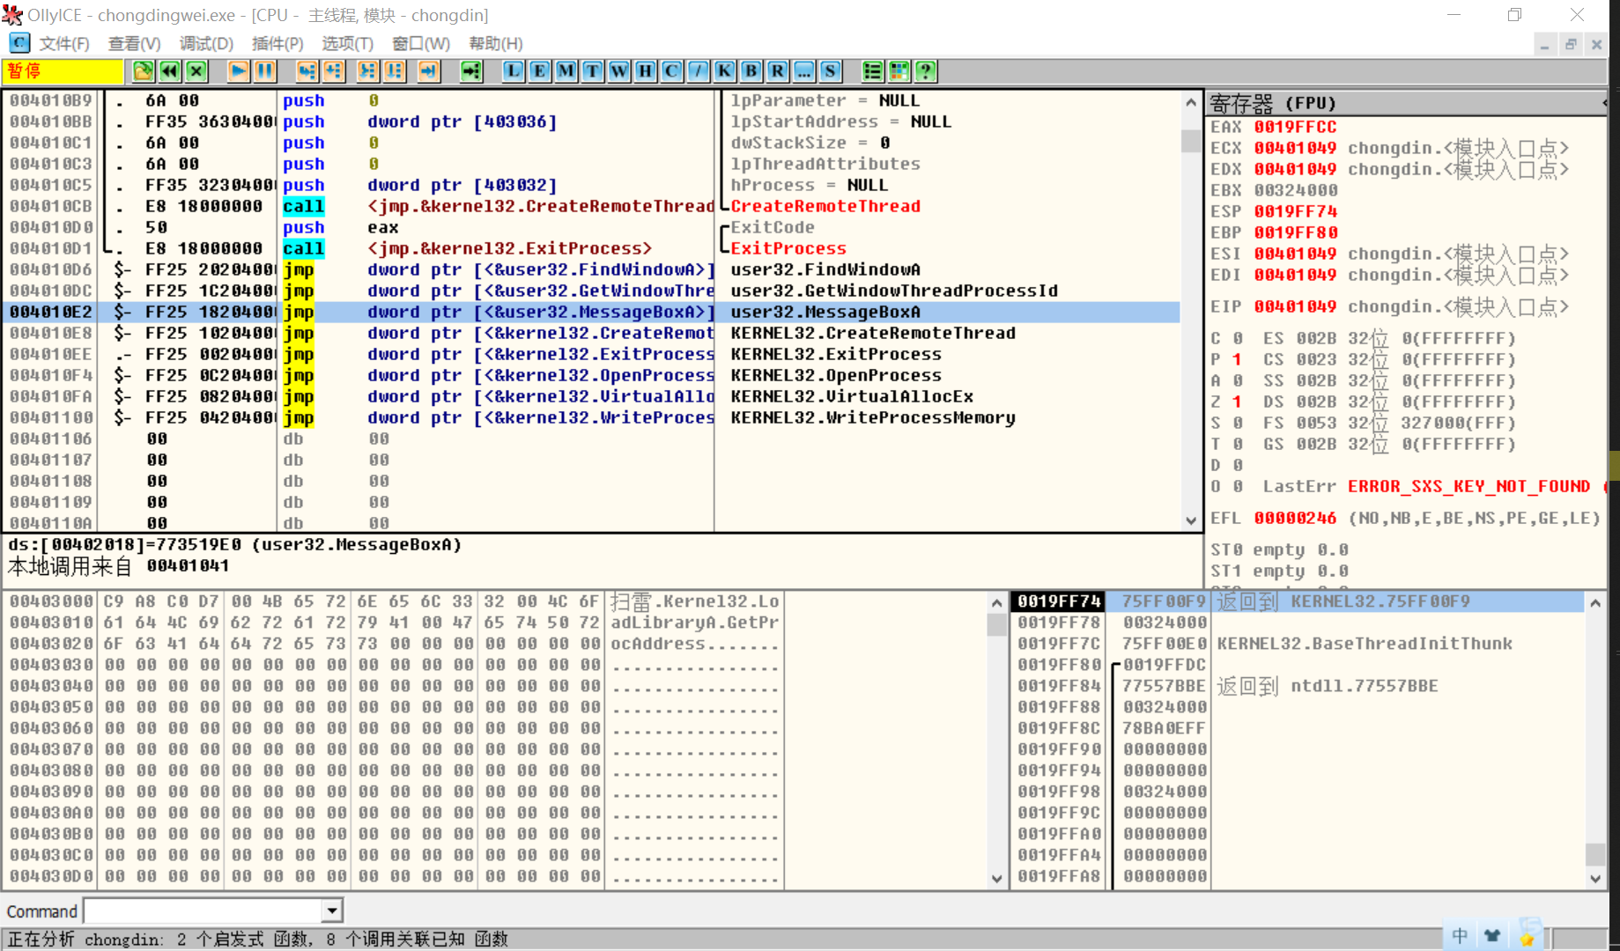Toggle the P flag value
The image size is (1620, 951).
(1237, 359)
